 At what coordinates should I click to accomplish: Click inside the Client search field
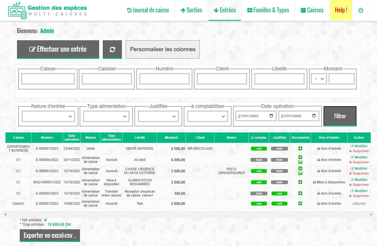(x=222, y=79)
